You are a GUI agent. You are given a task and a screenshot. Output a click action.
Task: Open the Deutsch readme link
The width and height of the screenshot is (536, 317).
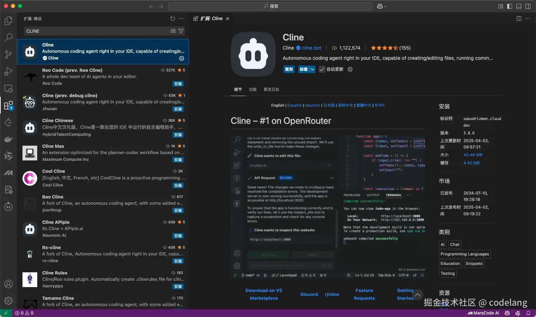(x=313, y=105)
